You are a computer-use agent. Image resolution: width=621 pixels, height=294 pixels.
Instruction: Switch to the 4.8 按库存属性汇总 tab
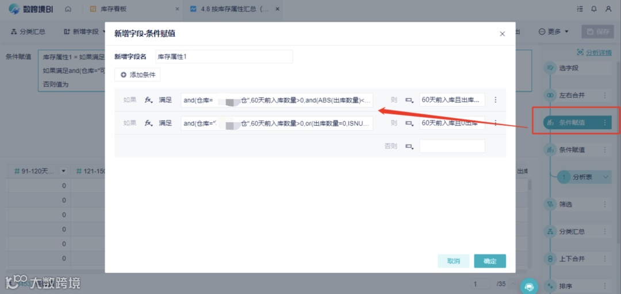(x=233, y=9)
